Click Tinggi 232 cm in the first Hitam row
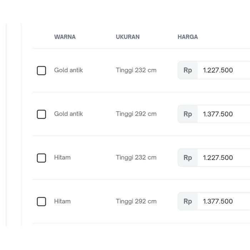This screenshot has height=250, width=250. (x=136, y=157)
